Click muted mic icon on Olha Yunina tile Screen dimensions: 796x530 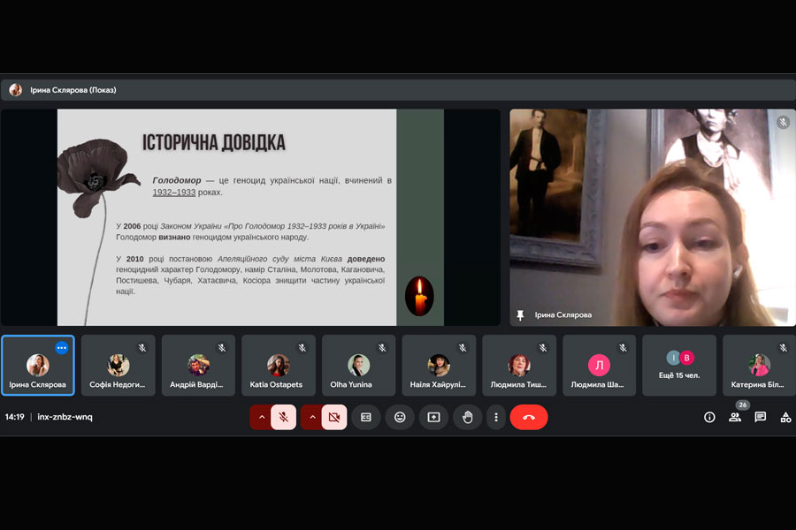tap(382, 348)
